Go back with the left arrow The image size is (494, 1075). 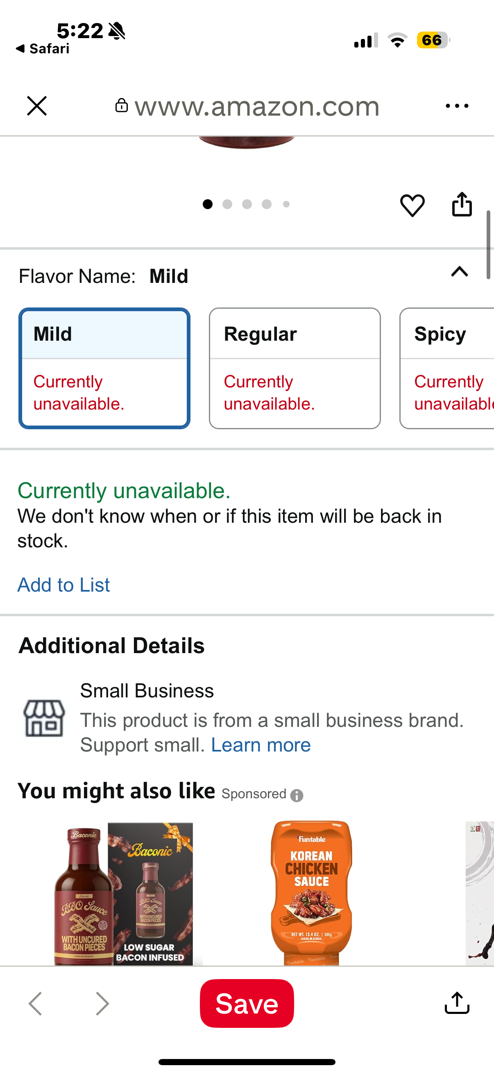(36, 1003)
